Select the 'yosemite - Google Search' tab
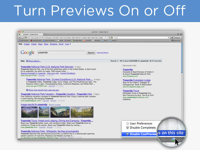 coord(31,35)
